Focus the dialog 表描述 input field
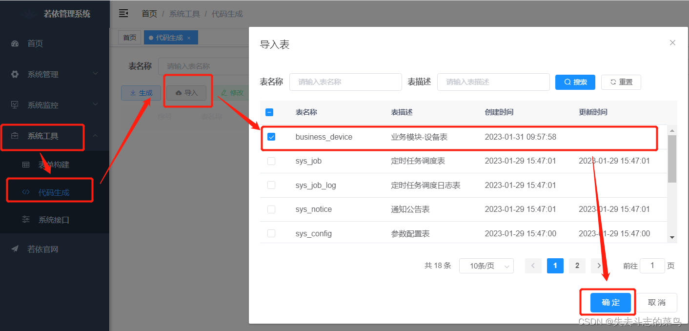Screen dimensions: 689x331 click(x=493, y=82)
